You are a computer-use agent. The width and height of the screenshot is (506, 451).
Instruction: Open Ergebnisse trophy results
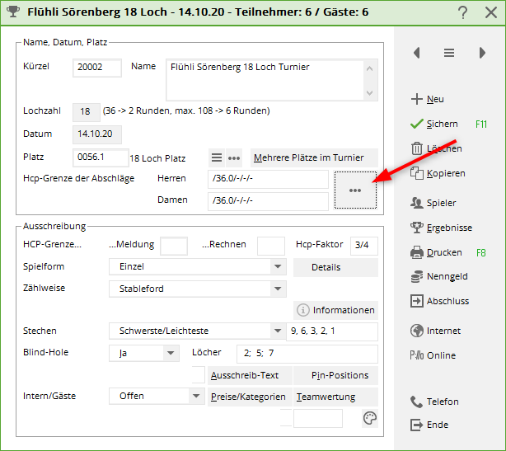click(448, 228)
